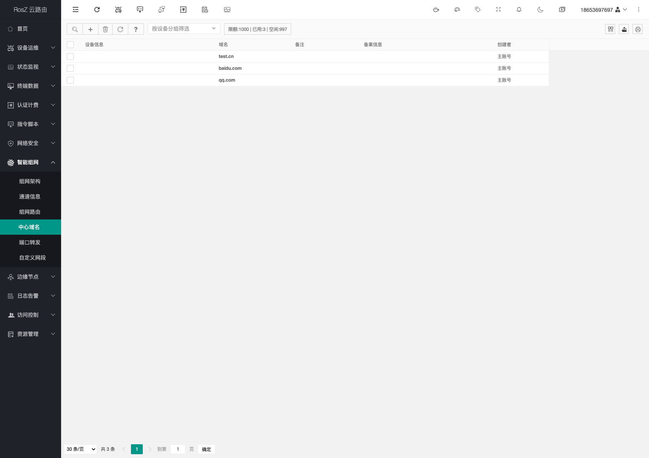Open the column filter grid icon
Screen dimensions: 649x458
pyautogui.click(x=610, y=29)
